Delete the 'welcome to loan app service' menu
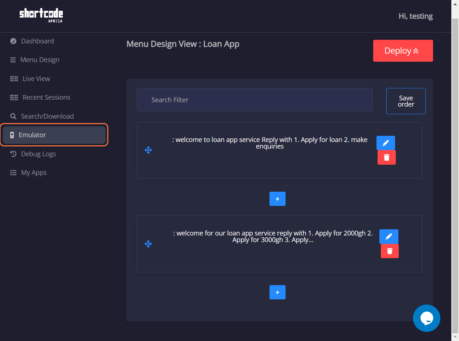 pyautogui.click(x=387, y=157)
